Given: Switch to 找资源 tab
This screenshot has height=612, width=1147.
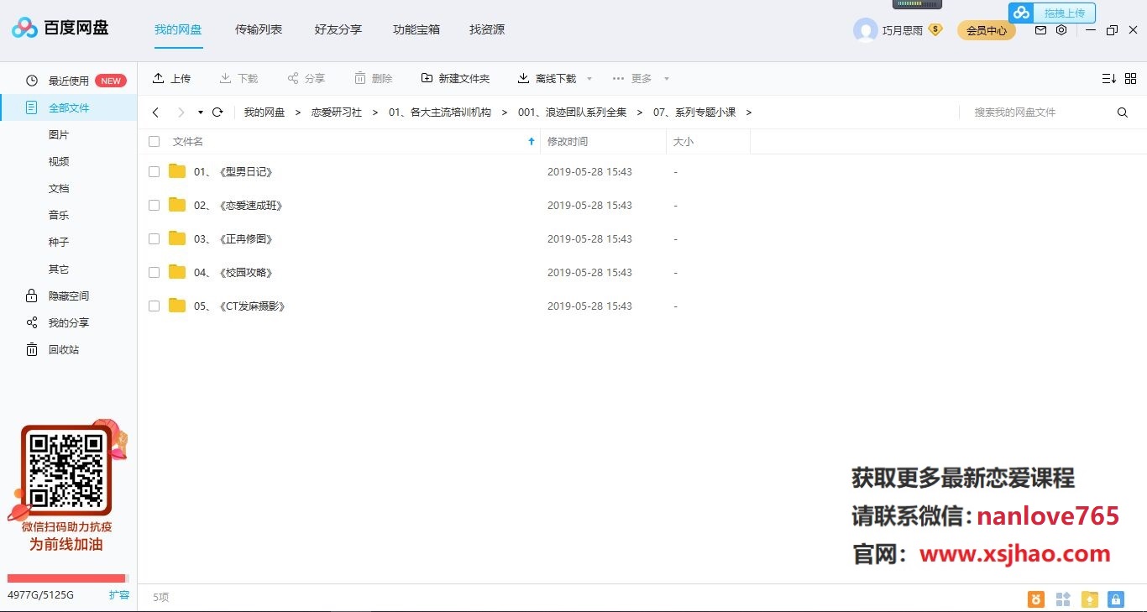Looking at the screenshot, I should click(487, 29).
